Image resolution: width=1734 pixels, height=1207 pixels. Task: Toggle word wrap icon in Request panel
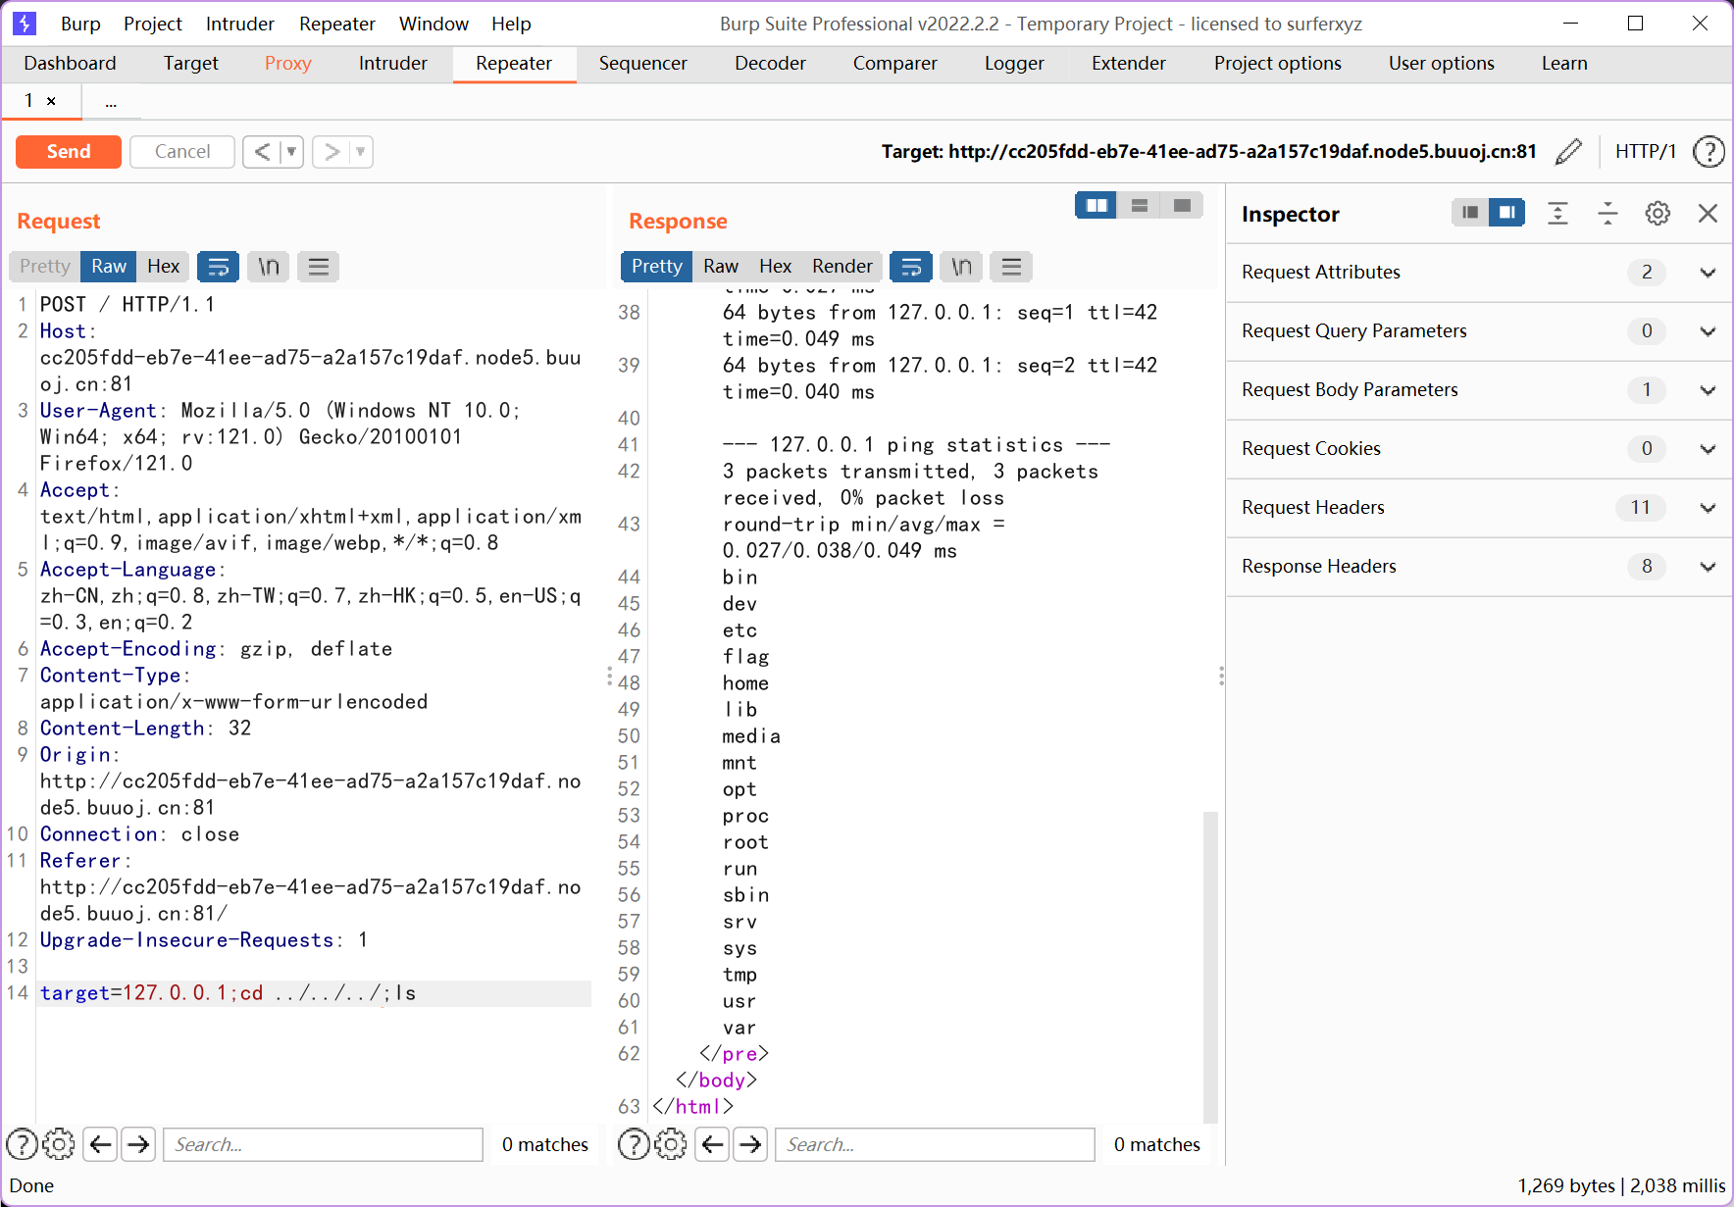click(219, 267)
